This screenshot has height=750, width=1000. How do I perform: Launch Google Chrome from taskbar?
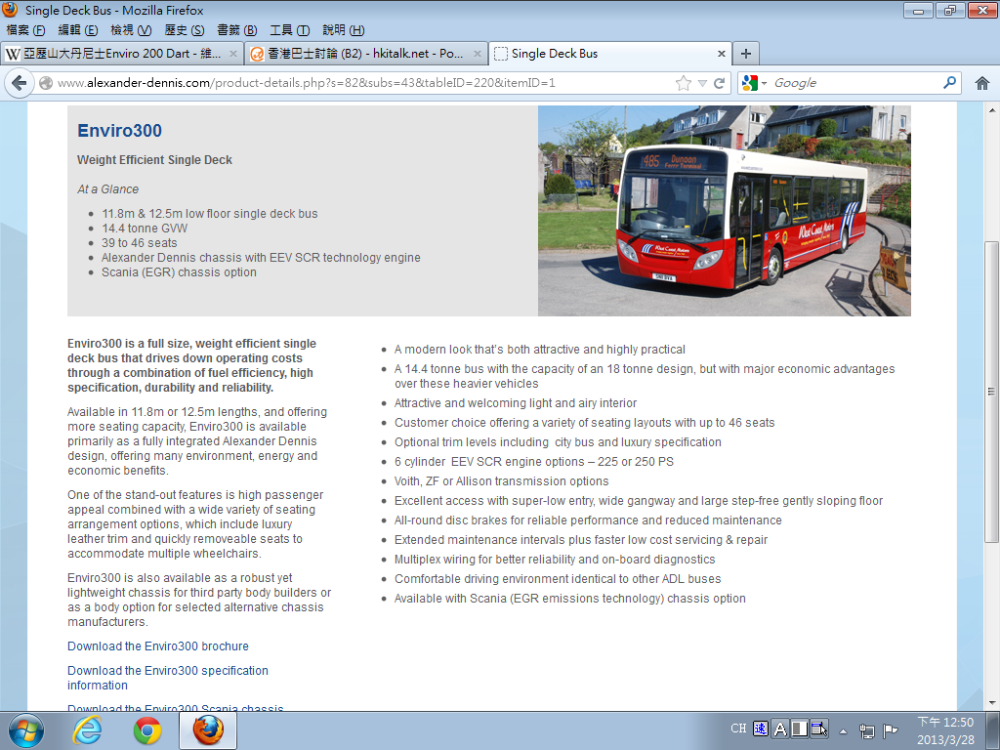tap(147, 730)
